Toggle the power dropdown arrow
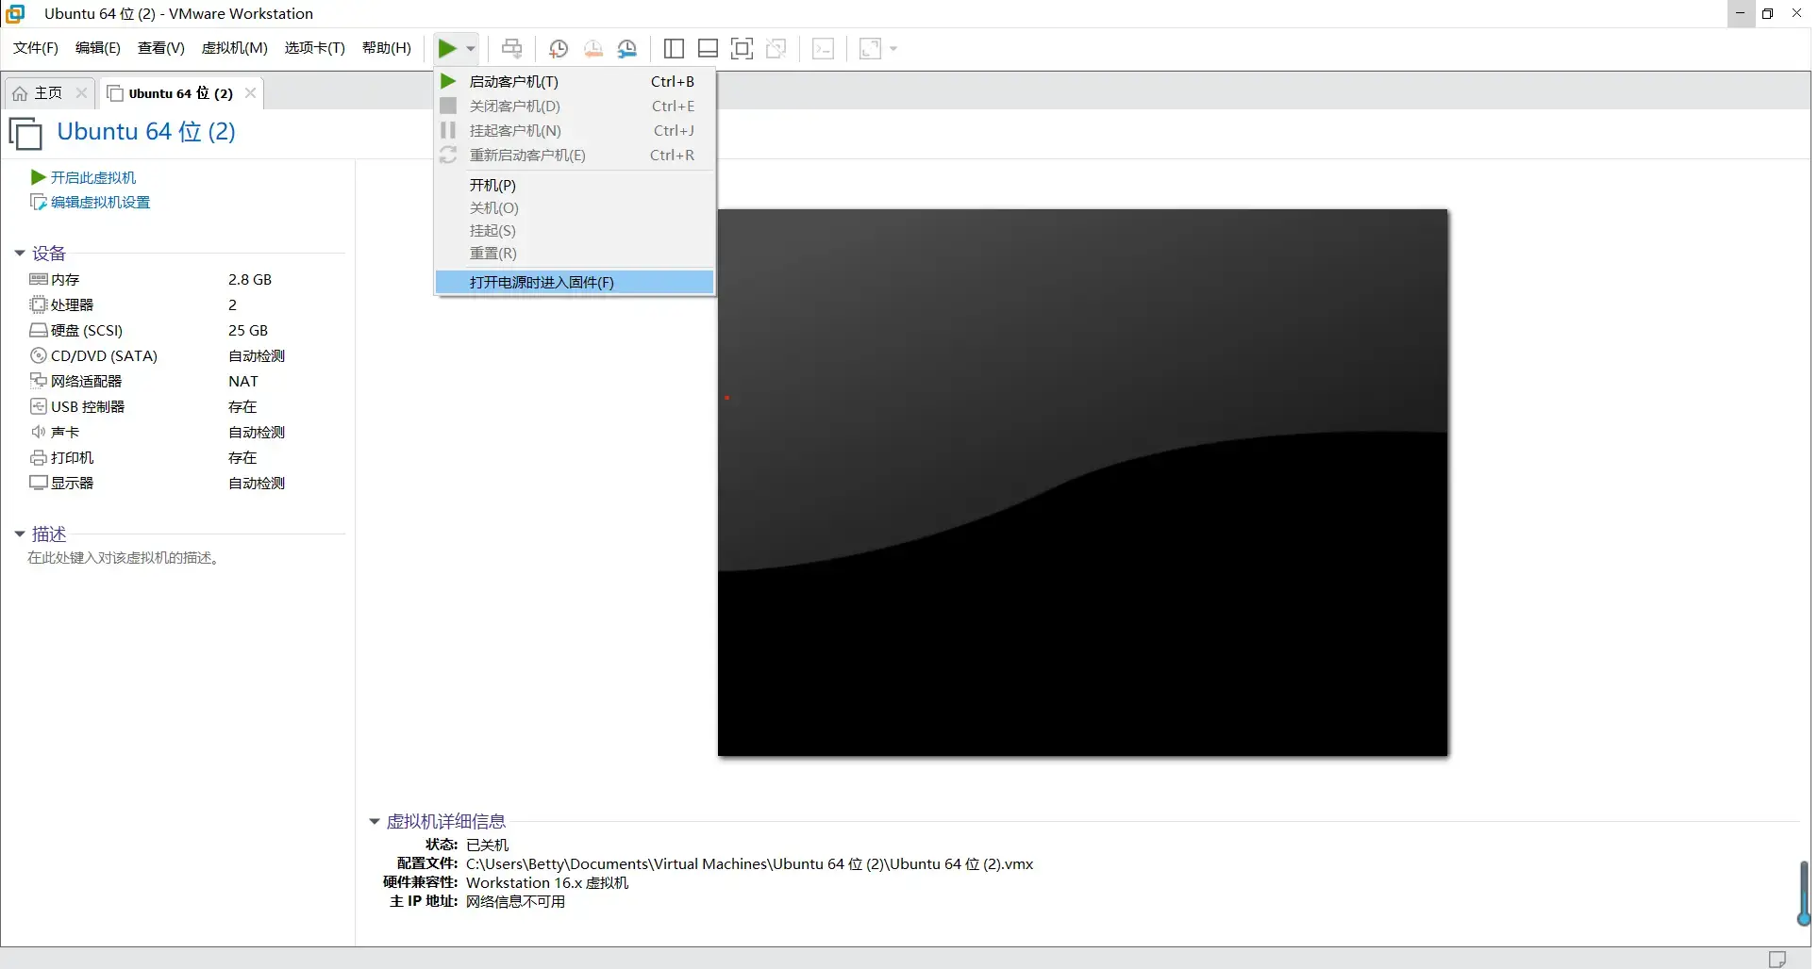This screenshot has width=1819, height=969. click(x=471, y=49)
